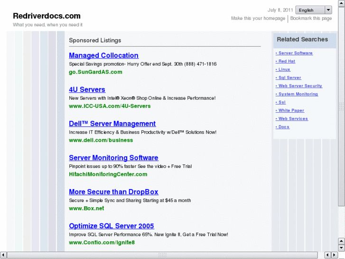The width and height of the screenshot is (345, 259).
Task: Click the Sponsored Listings heading
Action: click(x=95, y=40)
